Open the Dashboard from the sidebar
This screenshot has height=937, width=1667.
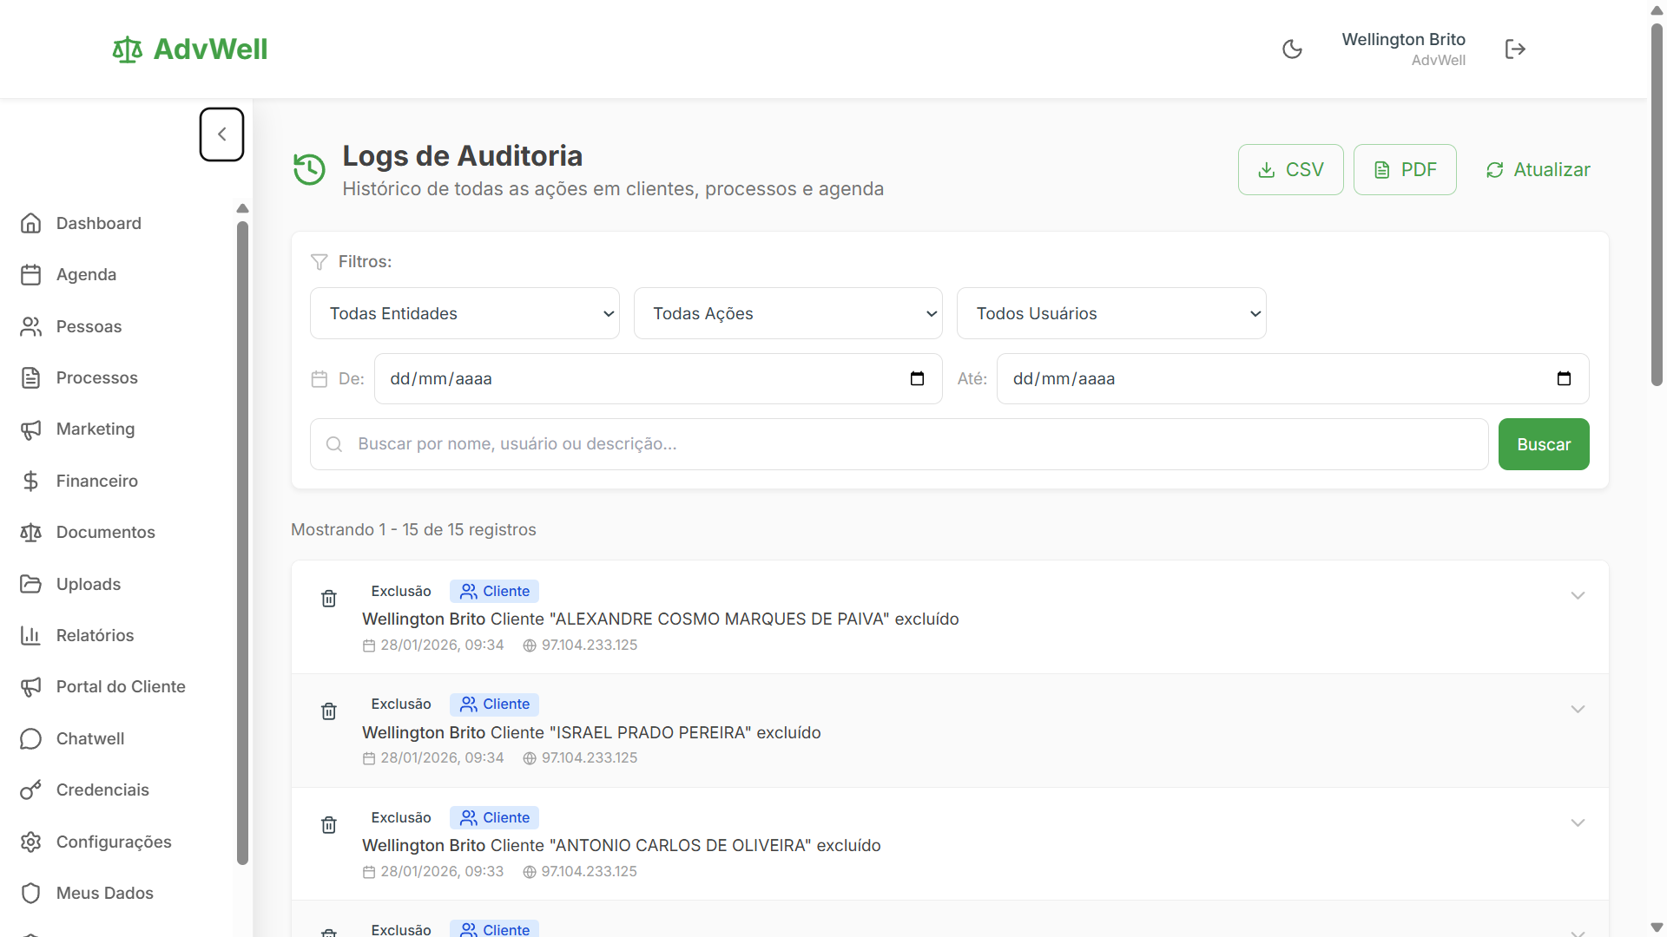(x=97, y=223)
